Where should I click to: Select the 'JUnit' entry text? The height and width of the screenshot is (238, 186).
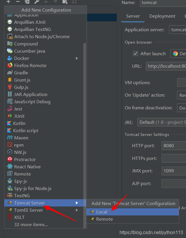pyautogui.click(x=19, y=116)
